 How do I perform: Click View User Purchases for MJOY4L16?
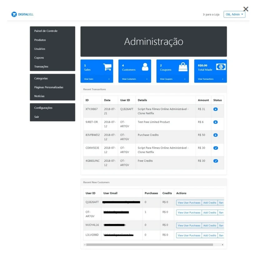189,226
